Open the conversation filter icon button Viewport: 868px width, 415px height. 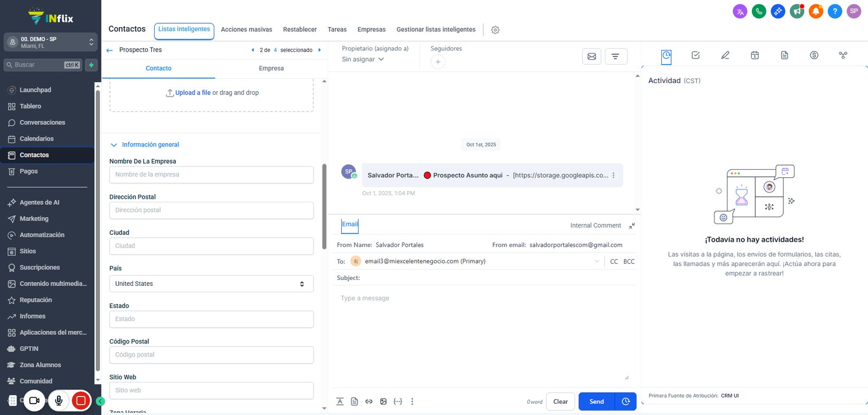(616, 56)
